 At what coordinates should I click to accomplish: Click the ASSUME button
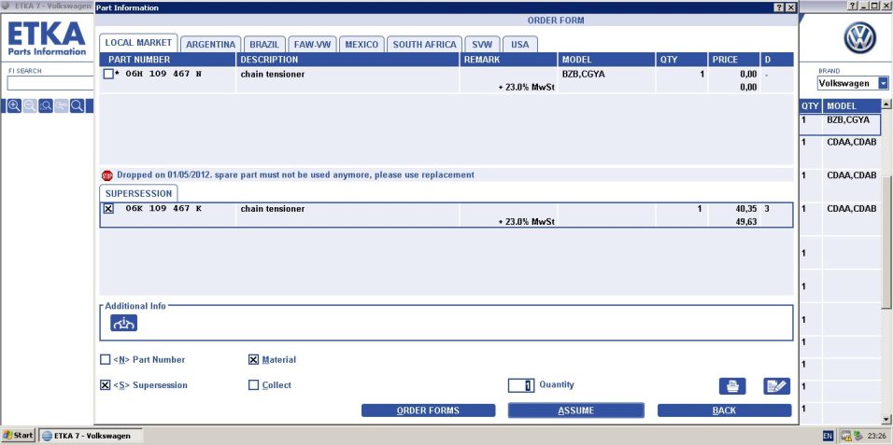575,410
